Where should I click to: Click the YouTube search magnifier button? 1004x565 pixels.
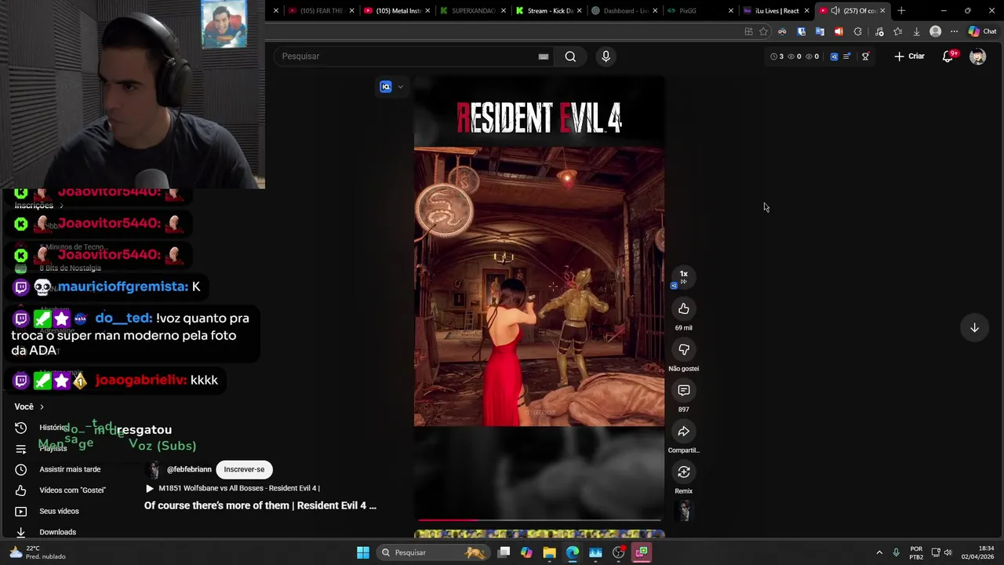pyautogui.click(x=570, y=56)
